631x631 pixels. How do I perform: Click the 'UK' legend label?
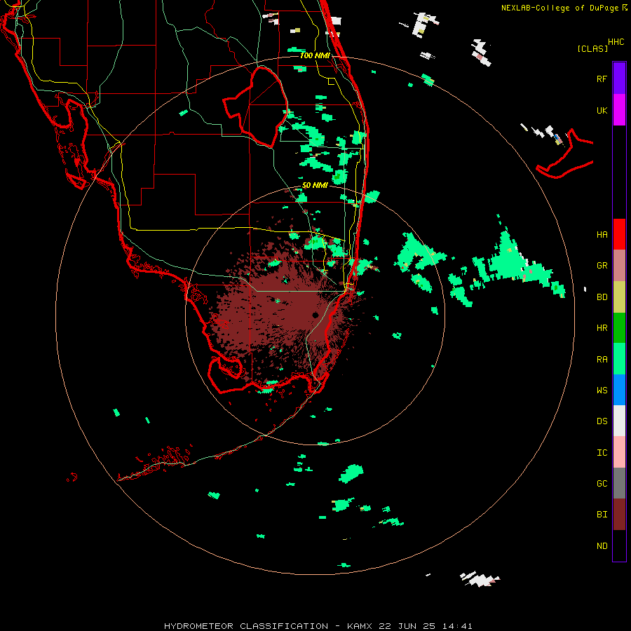[602, 110]
